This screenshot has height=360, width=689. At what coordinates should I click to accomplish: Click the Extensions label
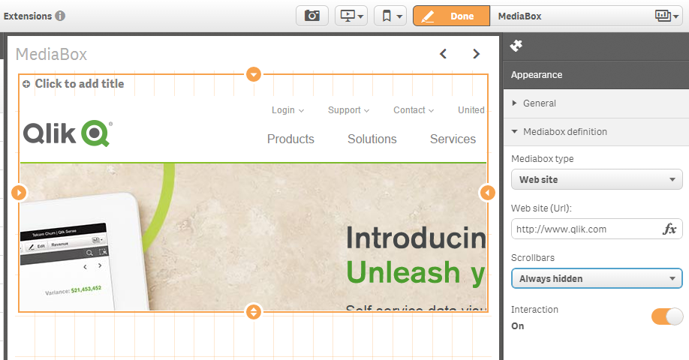pyautogui.click(x=28, y=16)
